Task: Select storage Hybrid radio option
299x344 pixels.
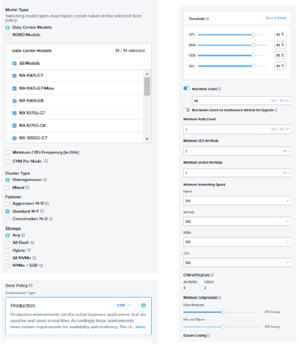Action: tap(8, 251)
